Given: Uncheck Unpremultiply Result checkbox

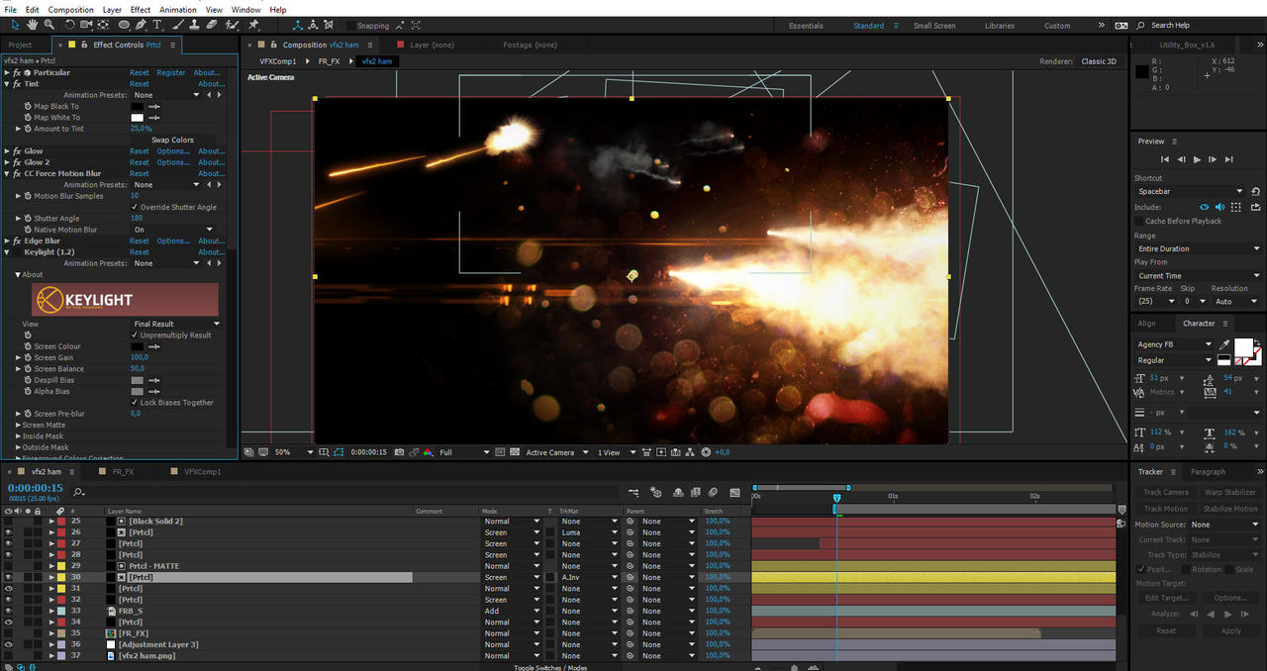Looking at the screenshot, I should point(135,335).
